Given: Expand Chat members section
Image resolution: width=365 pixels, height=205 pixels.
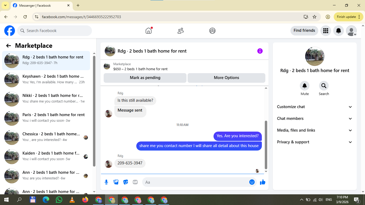Looking at the screenshot, I should click(x=315, y=119).
